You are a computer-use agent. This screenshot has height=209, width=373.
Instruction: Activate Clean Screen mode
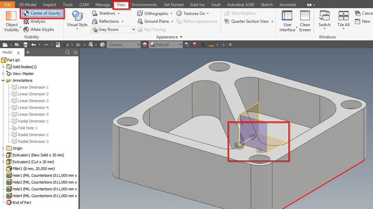305,20
